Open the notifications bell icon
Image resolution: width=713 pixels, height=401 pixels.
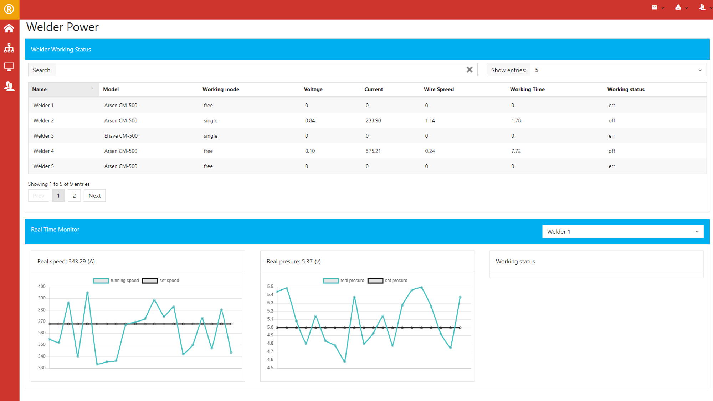pyautogui.click(x=678, y=7)
